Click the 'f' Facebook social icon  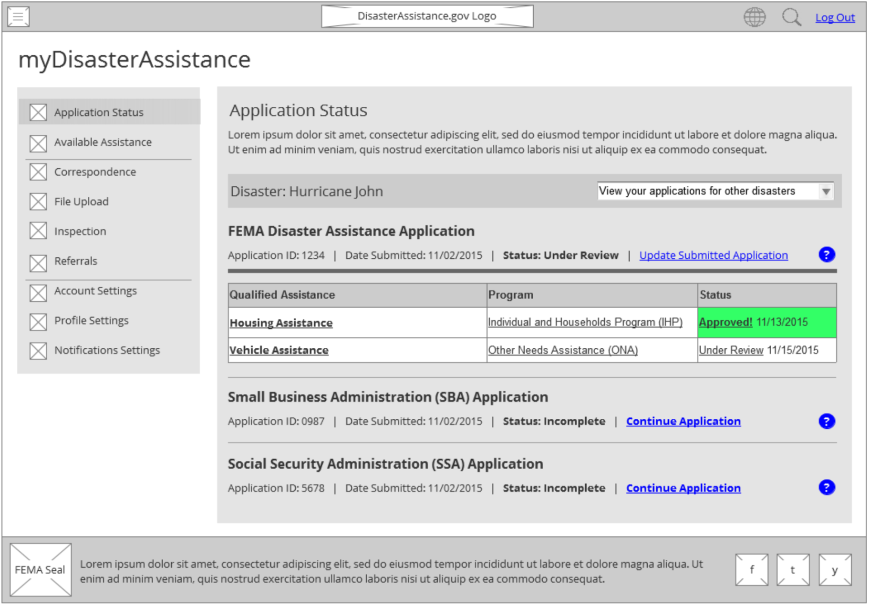click(752, 570)
